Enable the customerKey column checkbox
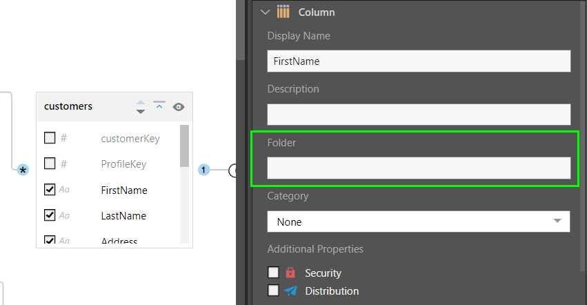587x305 pixels. (50, 138)
